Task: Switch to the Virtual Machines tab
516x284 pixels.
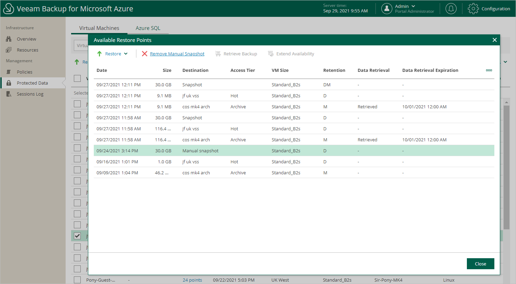Action: [99, 28]
